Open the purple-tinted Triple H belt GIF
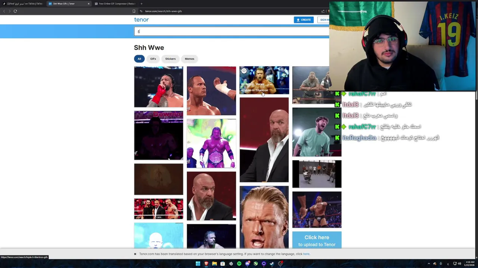Image resolution: width=478 pixels, height=268 pixels. click(x=211, y=143)
